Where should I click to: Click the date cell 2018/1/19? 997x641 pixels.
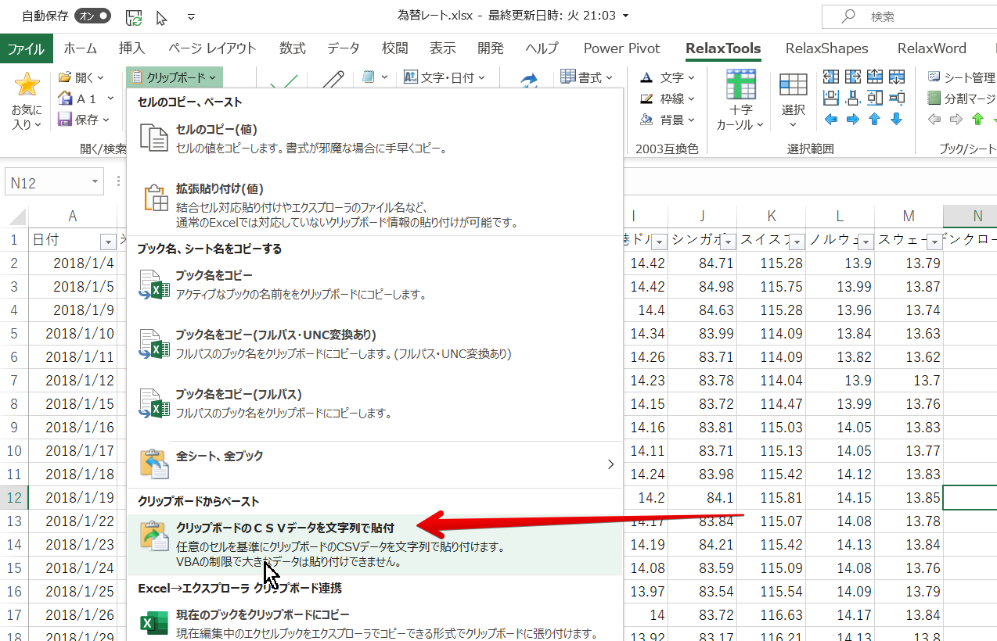[73, 497]
